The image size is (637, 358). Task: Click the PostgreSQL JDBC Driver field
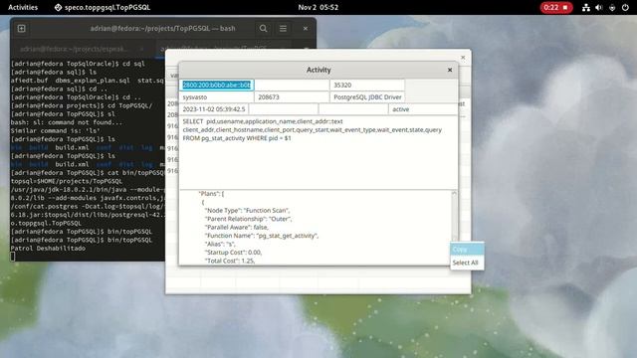click(x=367, y=97)
